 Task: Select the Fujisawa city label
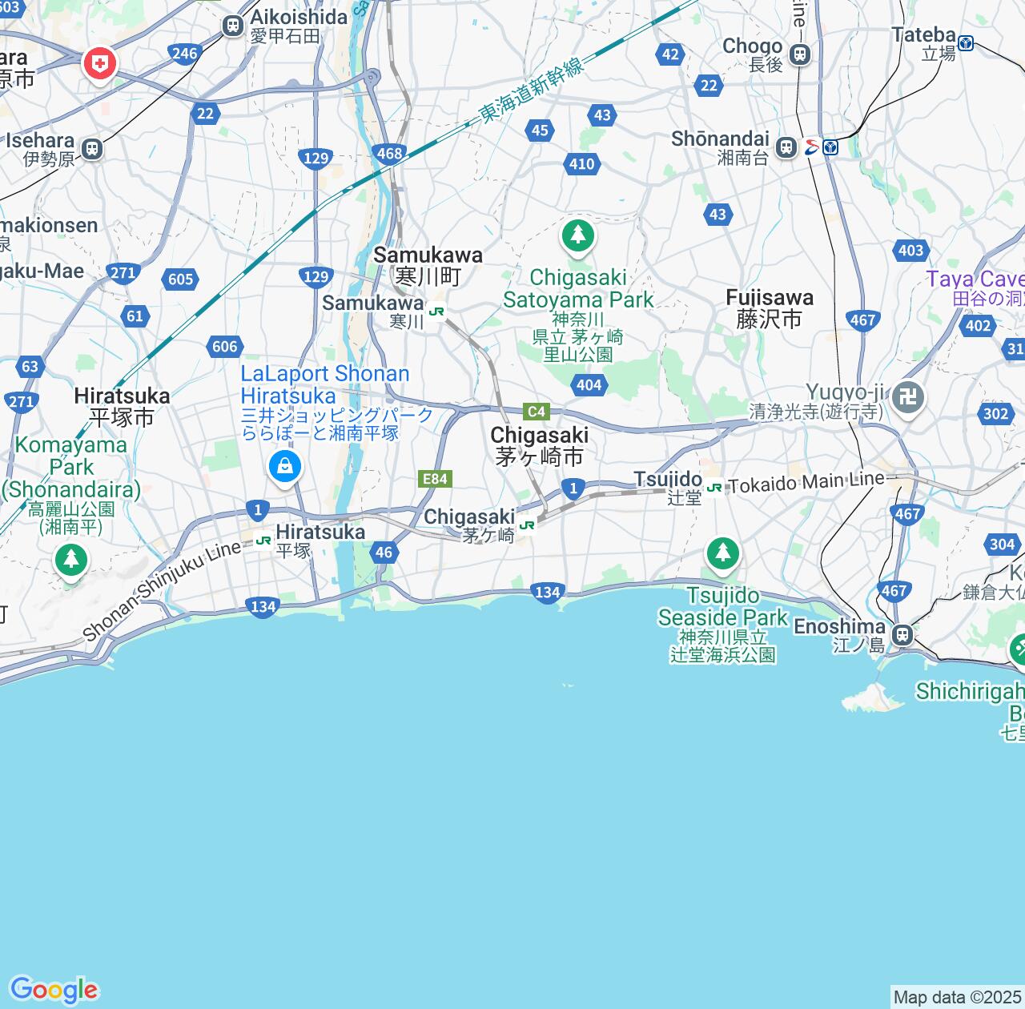[770, 308]
